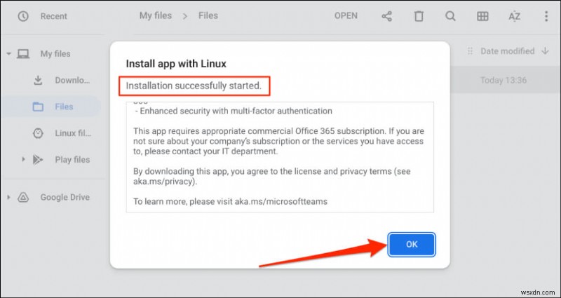Click OPEN in the toolbar

[346, 16]
